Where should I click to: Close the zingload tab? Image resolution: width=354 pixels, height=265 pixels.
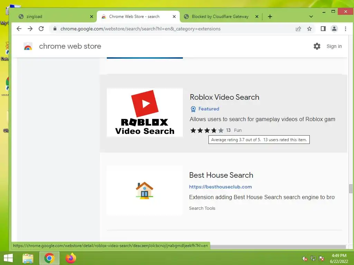pyautogui.click(x=91, y=17)
